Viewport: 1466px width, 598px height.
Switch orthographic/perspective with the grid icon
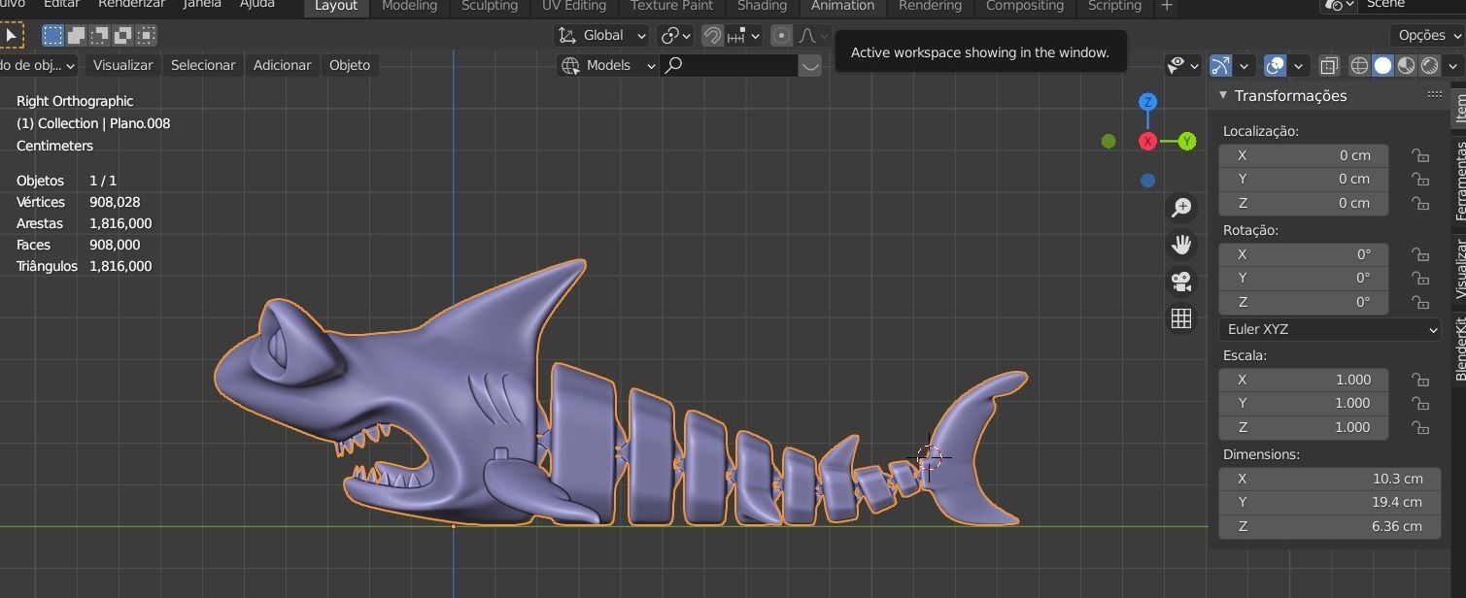(1181, 318)
